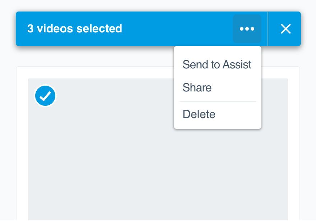The image size is (316, 221).
Task: Open the three-dot more actions menu
Action: click(x=247, y=29)
